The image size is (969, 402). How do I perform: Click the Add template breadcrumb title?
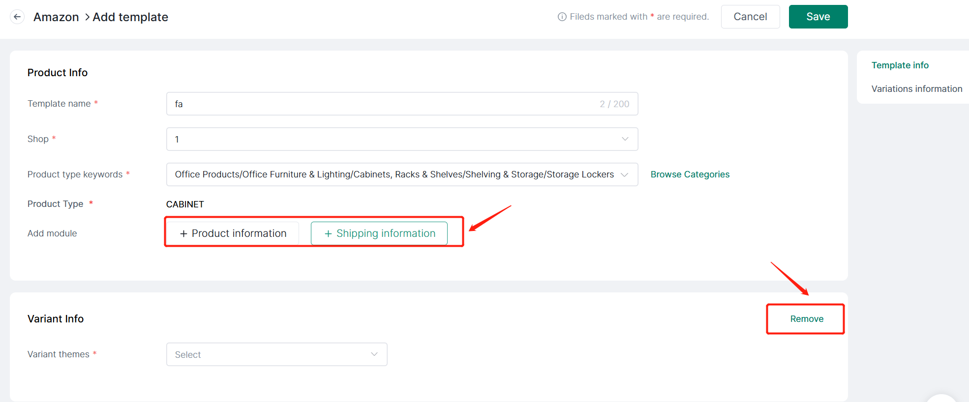(x=130, y=17)
